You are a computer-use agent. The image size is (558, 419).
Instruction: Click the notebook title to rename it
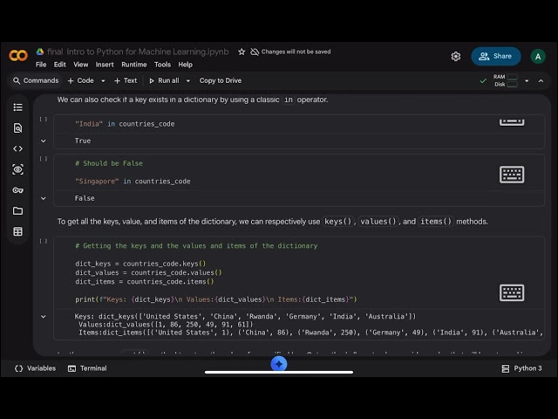pyautogui.click(x=138, y=52)
